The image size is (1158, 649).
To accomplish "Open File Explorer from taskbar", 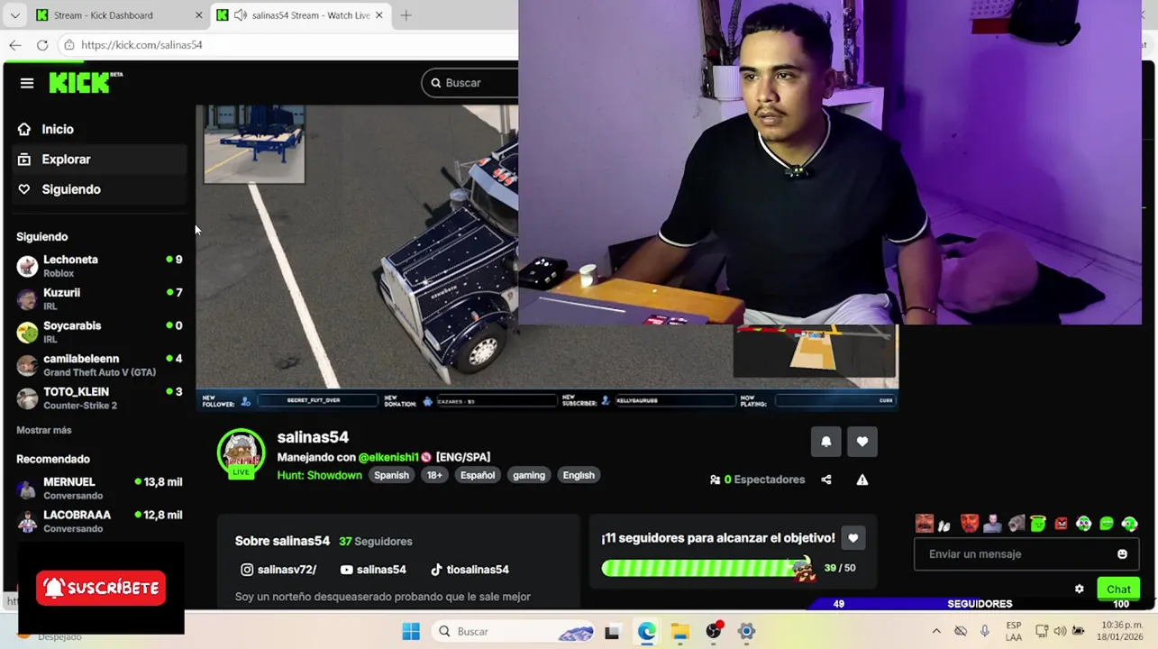I will pyautogui.click(x=680, y=631).
